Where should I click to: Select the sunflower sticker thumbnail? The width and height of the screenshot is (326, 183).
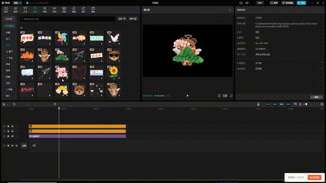114,73
